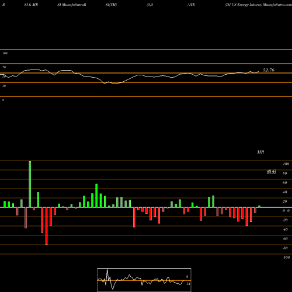Click the longest red MR histogram bar

click(x=47, y=226)
